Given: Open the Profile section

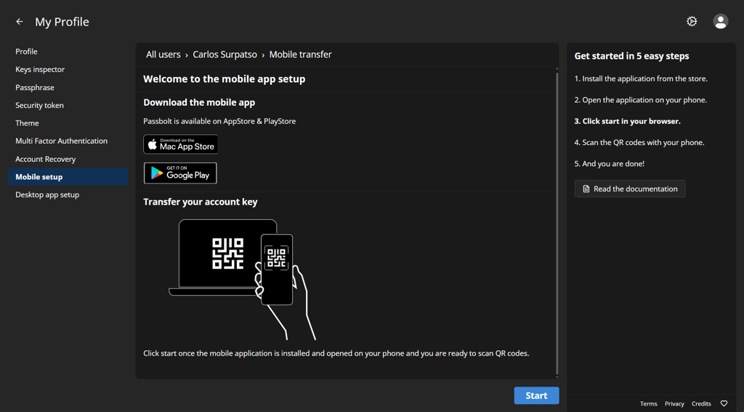Looking at the screenshot, I should (x=68, y=51).
